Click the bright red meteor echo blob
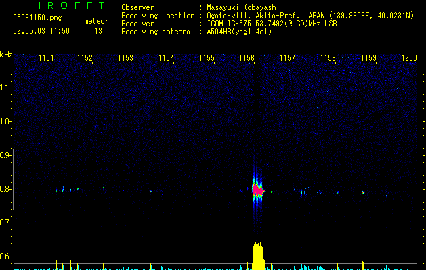 [257, 190]
